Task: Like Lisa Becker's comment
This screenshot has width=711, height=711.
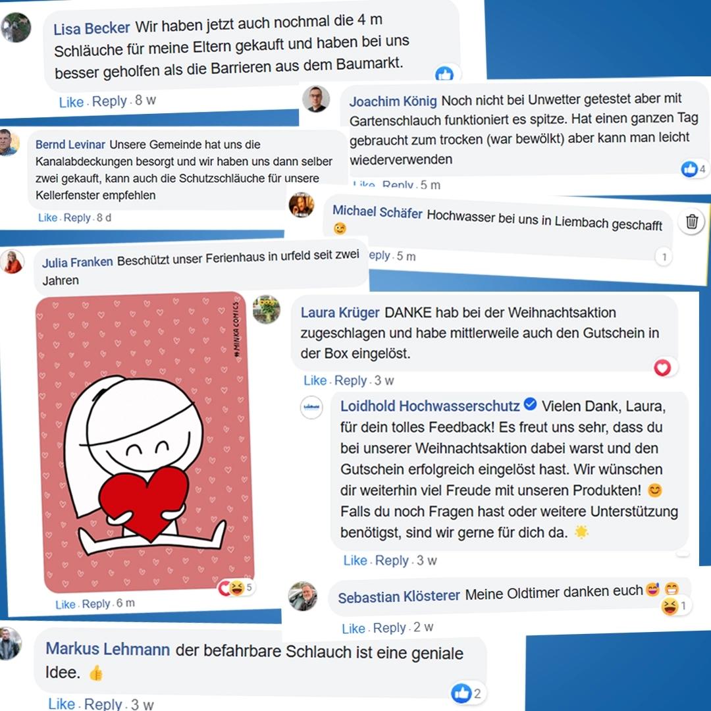Action: [x=71, y=102]
